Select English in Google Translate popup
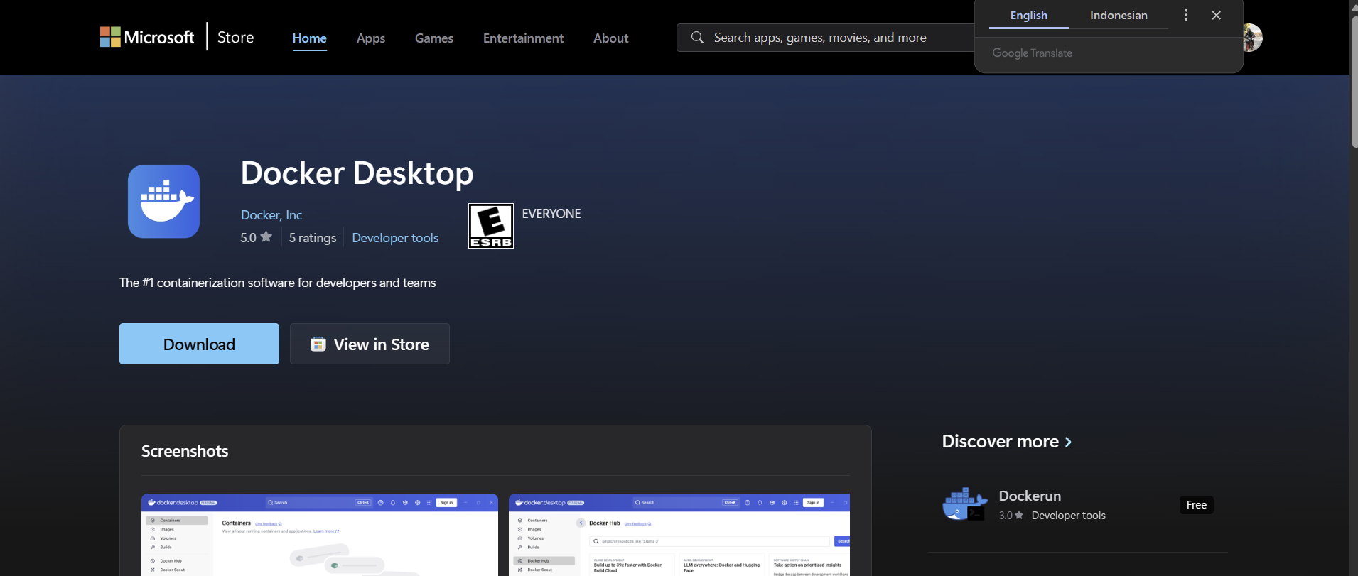 (x=1029, y=15)
